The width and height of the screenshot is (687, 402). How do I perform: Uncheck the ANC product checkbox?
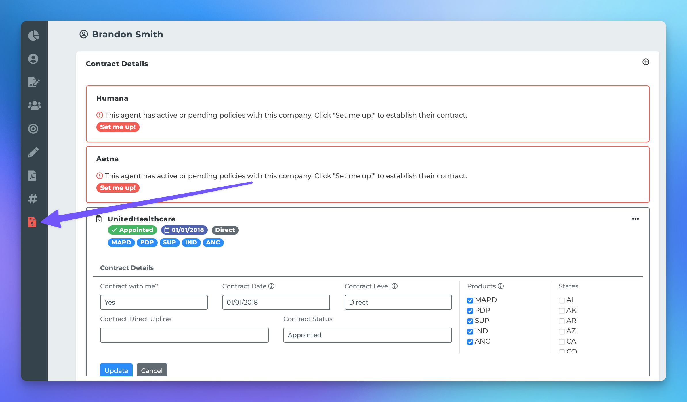470,342
